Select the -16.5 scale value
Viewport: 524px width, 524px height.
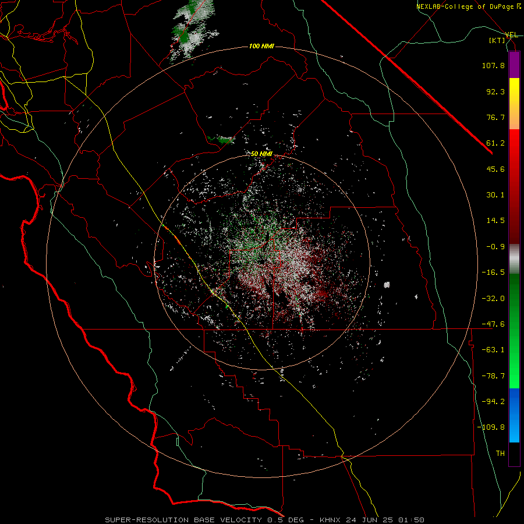click(493, 272)
